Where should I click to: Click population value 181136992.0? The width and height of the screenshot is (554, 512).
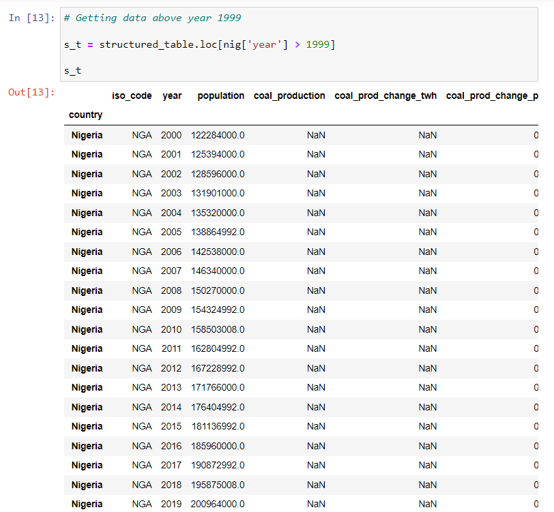pyautogui.click(x=218, y=426)
